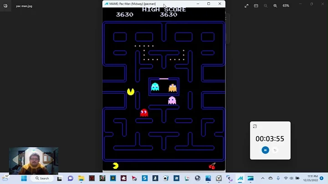Viewport: 328px width, 184px height.
Task: Click the yellow Pac-Man character in maze
Action: [131, 92]
